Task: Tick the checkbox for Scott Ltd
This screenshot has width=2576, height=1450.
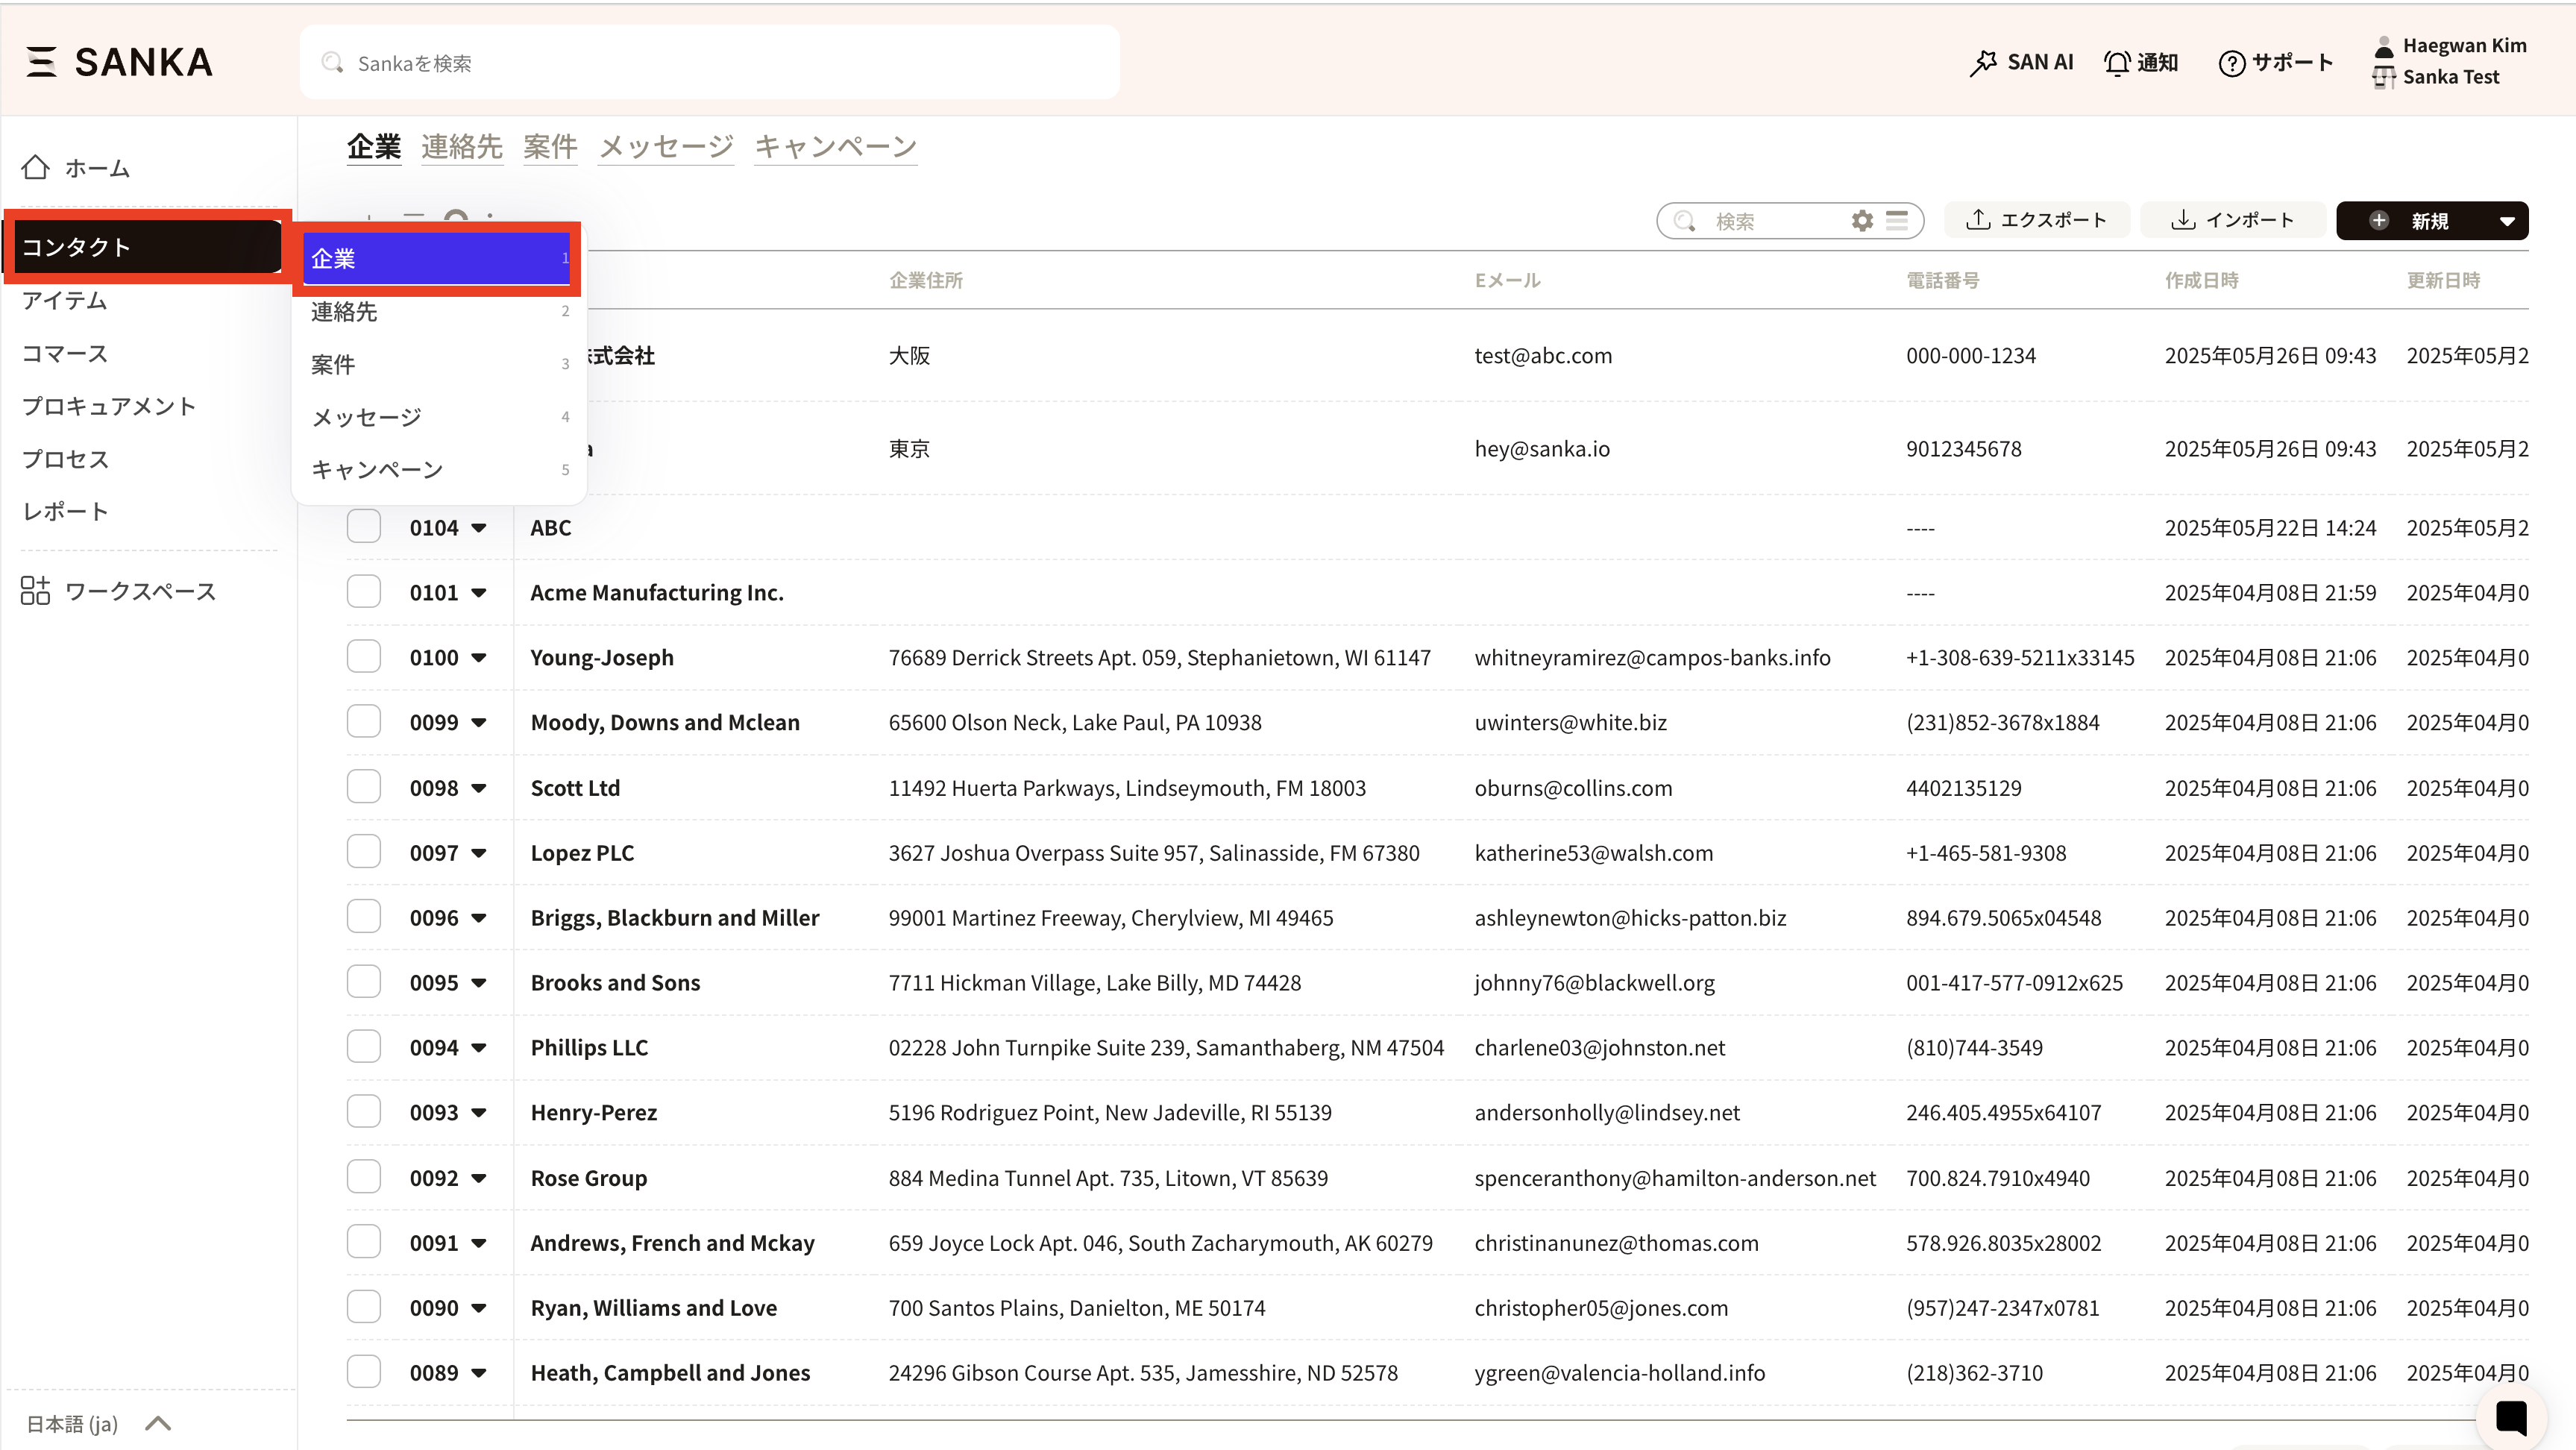Action: pyautogui.click(x=364, y=787)
